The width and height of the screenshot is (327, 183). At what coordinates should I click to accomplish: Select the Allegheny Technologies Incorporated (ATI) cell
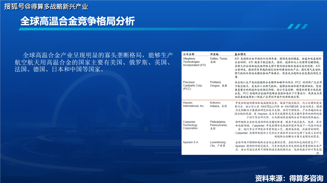tap(194, 62)
